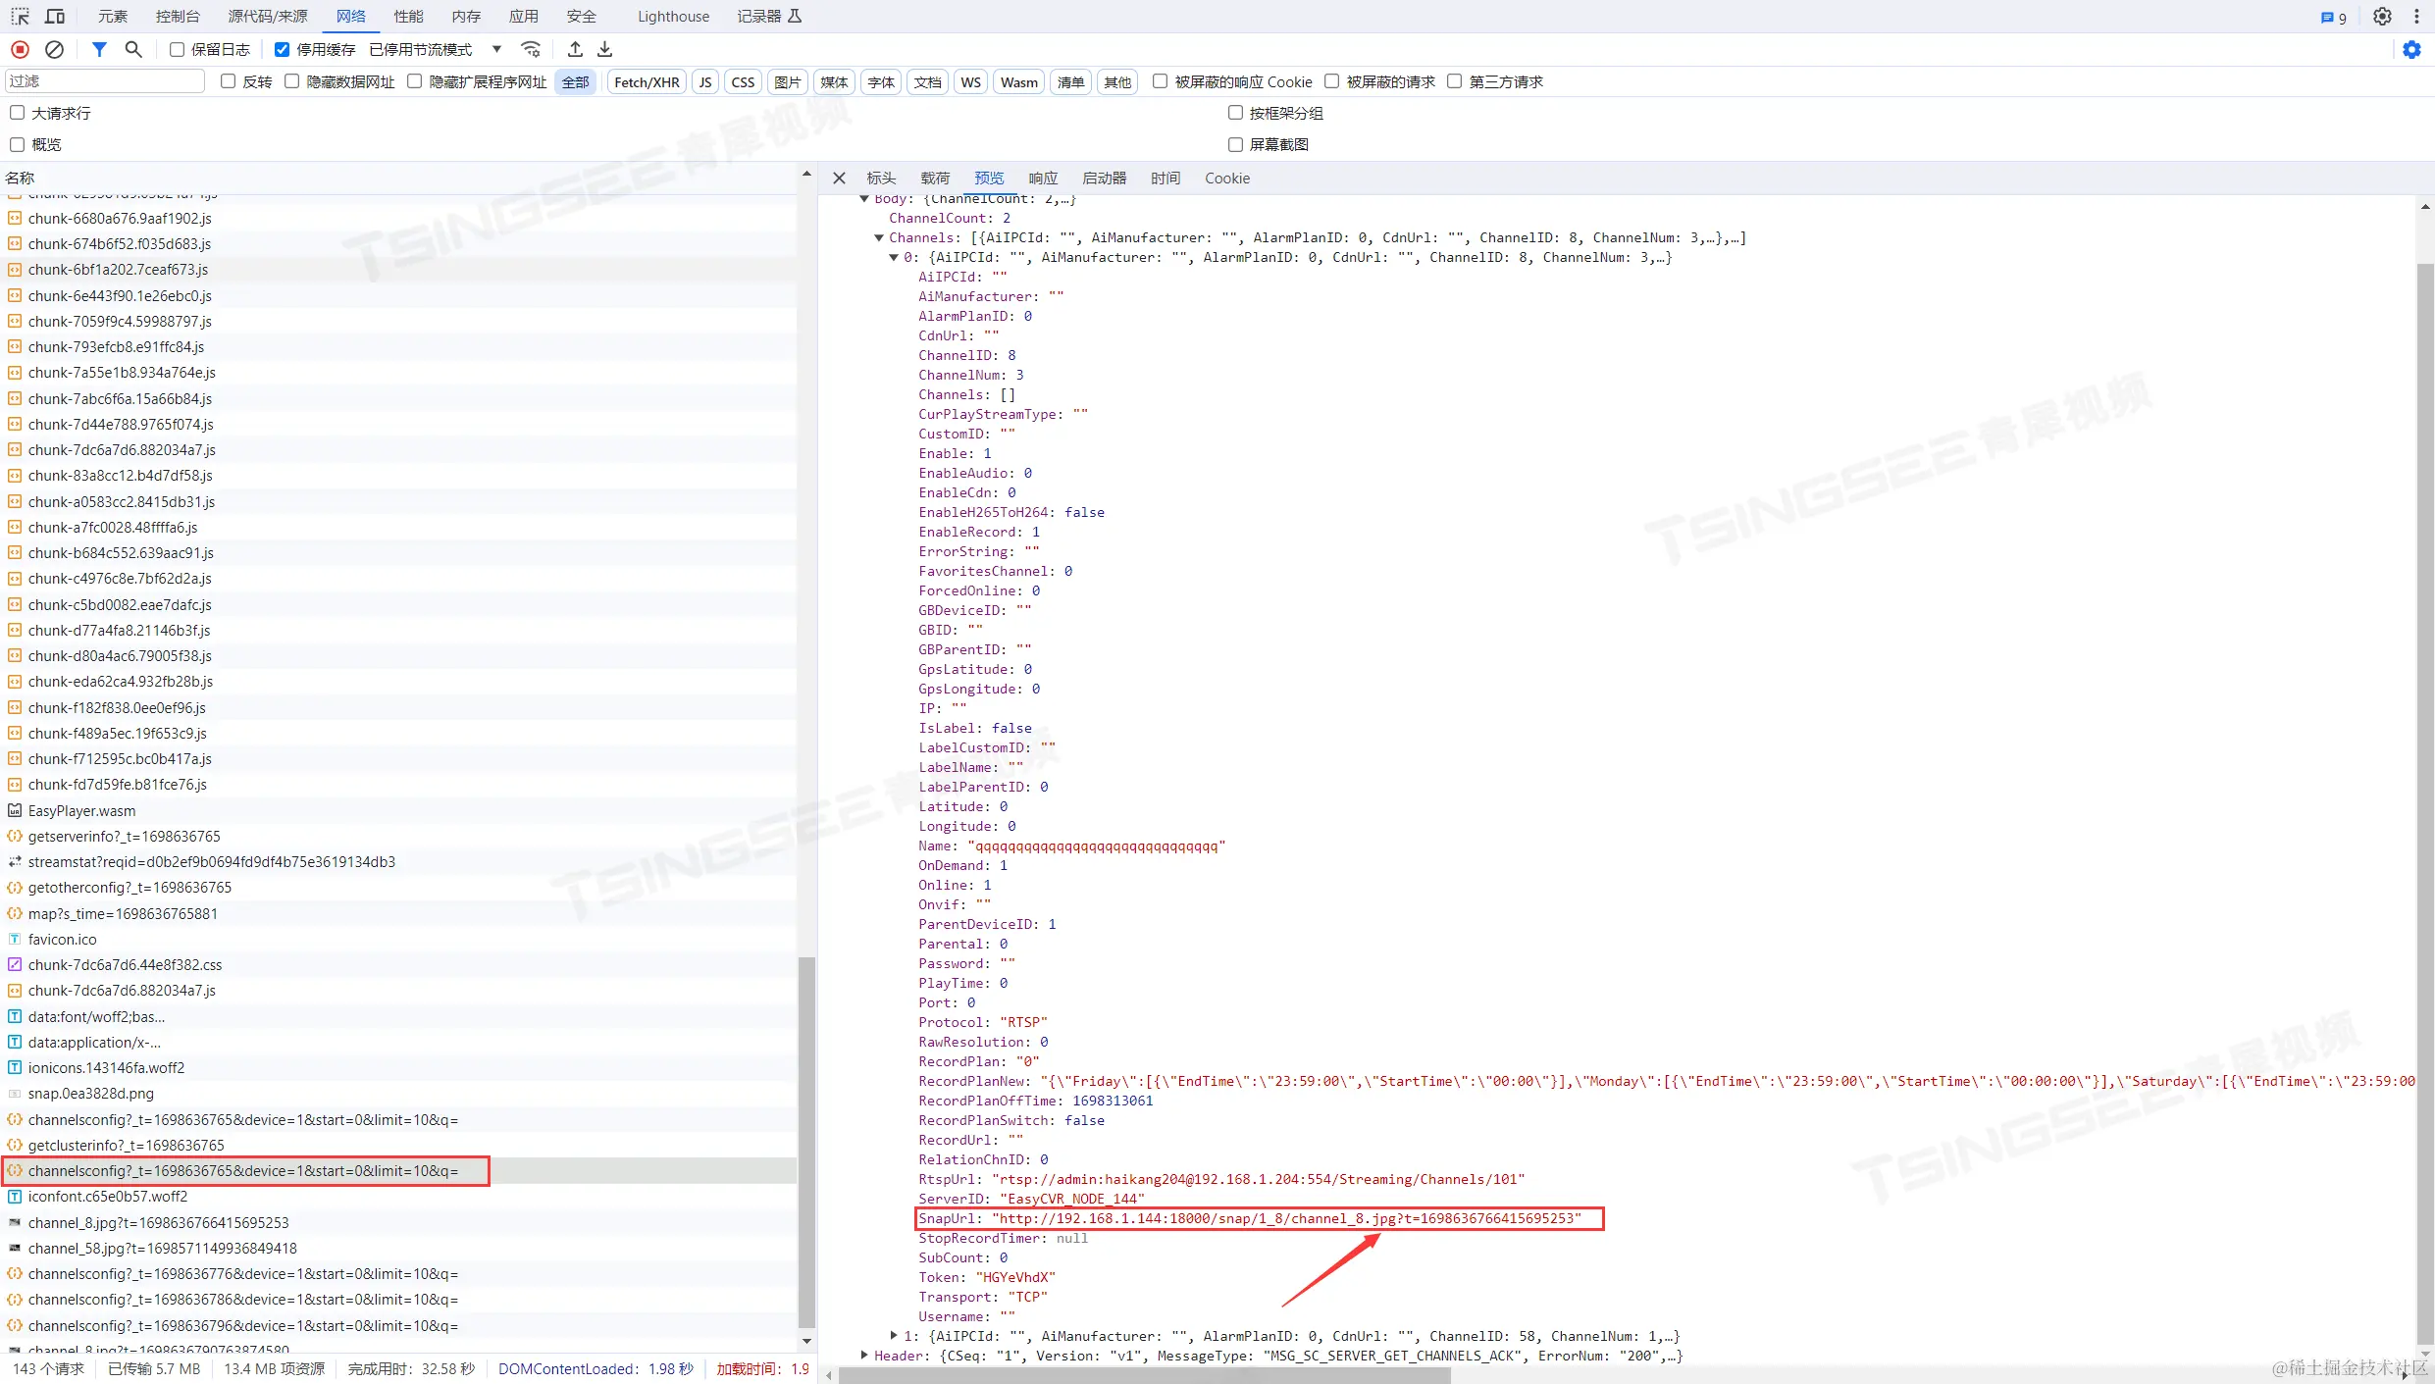
Task: Enable the 保留日志 checkbox
Action: coord(178,49)
